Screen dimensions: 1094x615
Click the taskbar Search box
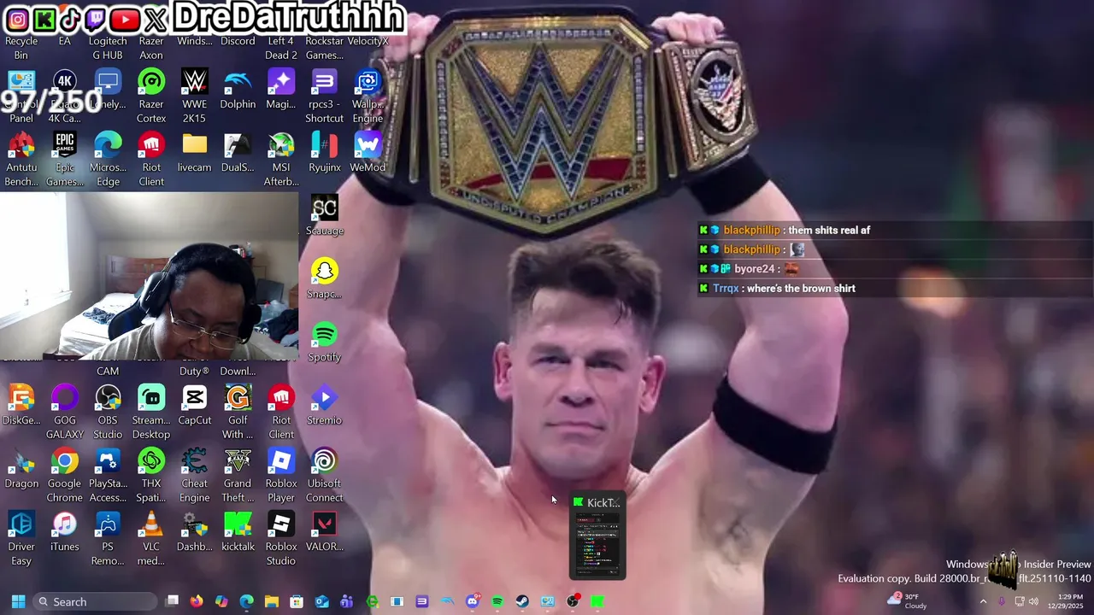pos(96,601)
